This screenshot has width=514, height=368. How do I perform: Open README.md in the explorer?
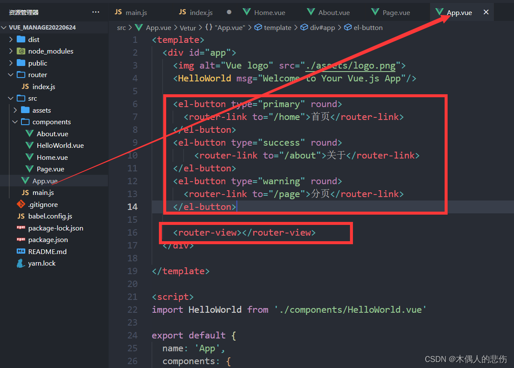(x=47, y=251)
